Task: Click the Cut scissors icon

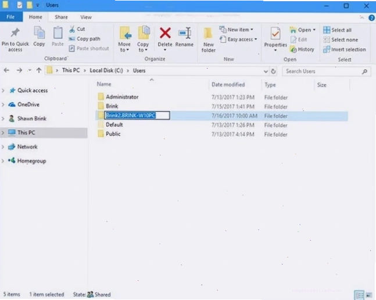Action: point(72,29)
